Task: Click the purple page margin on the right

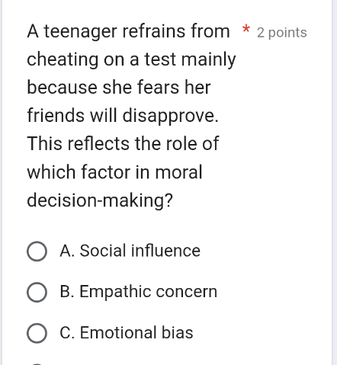Action: coord(335,182)
